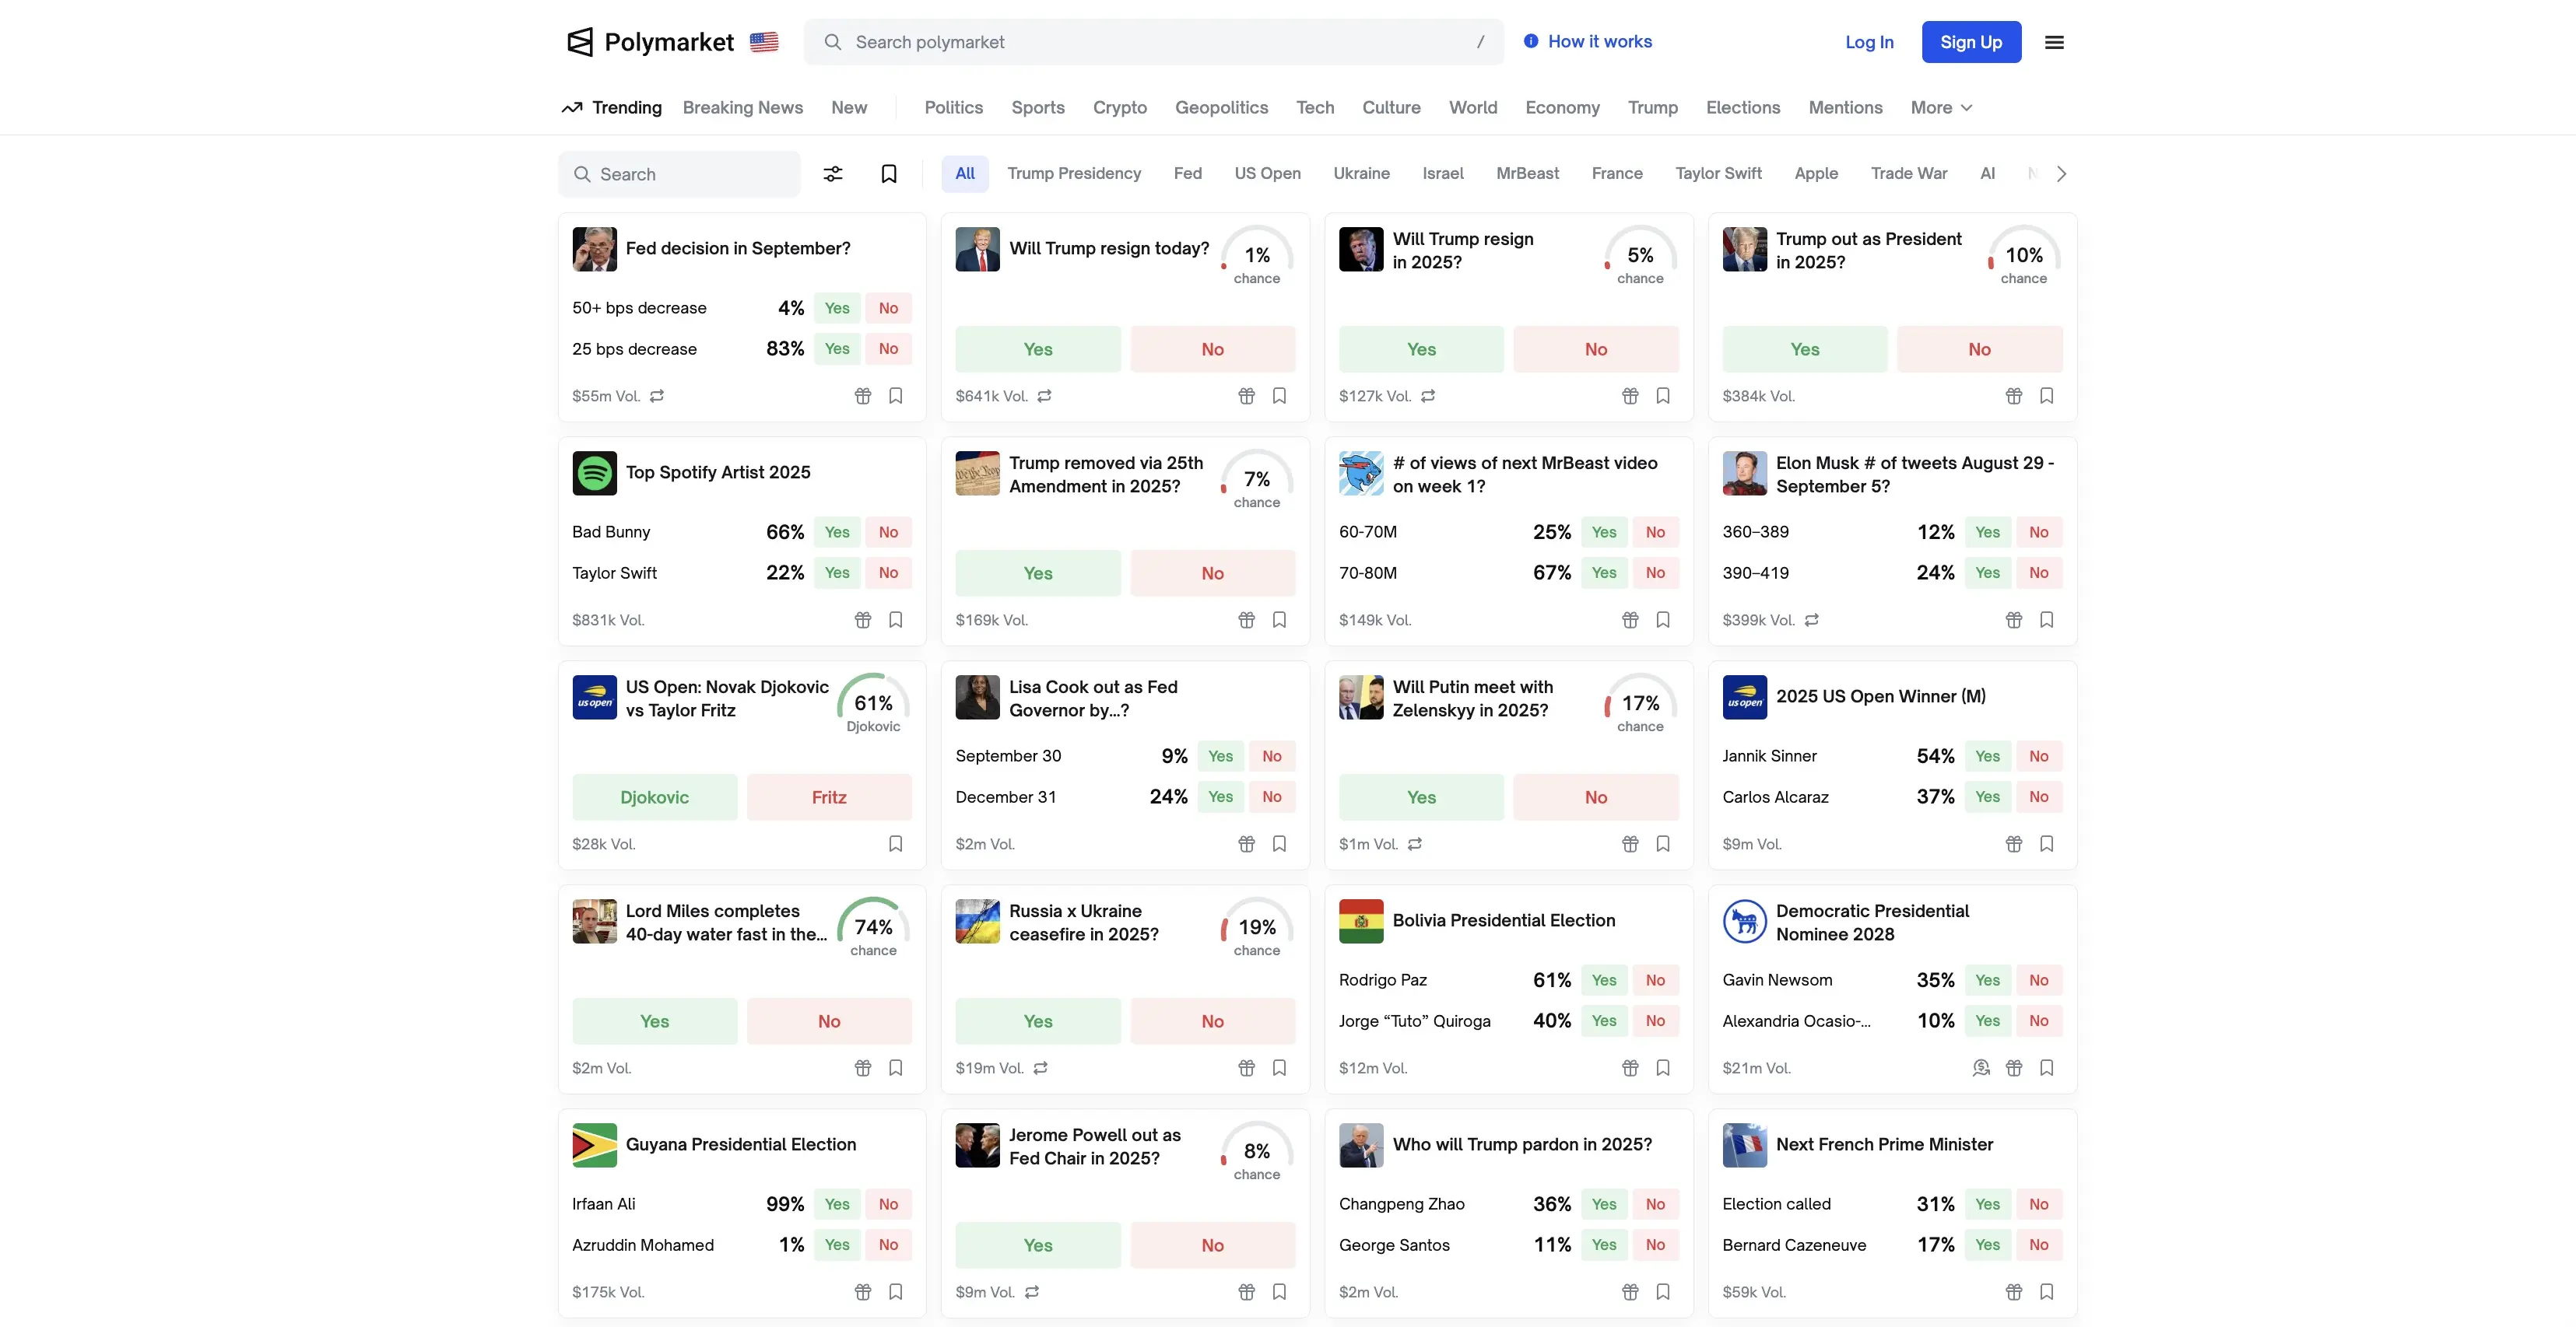Image resolution: width=2576 pixels, height=1327 pixels.
Task: Click gift icon on Bolivia Presidential Election card
Action: (x=1630, y=1067)
